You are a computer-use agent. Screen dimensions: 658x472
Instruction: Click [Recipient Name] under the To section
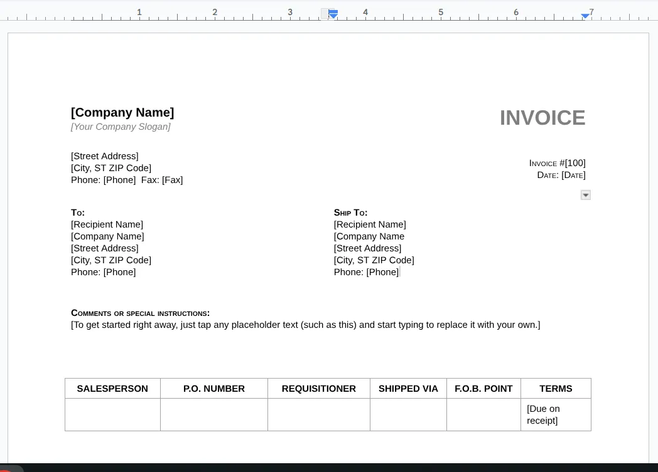pyautogui.click(x=107, y=224)
